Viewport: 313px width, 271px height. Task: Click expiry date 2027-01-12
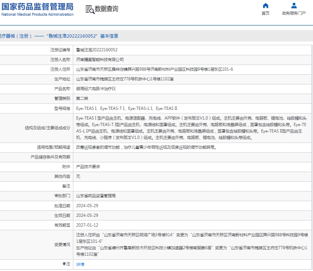[x=87, y=225]
